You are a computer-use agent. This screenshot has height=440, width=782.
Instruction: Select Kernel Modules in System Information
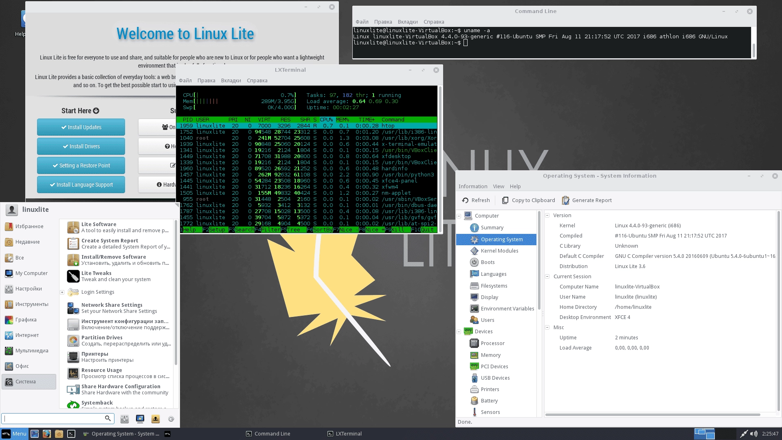[x=499, y=251]
